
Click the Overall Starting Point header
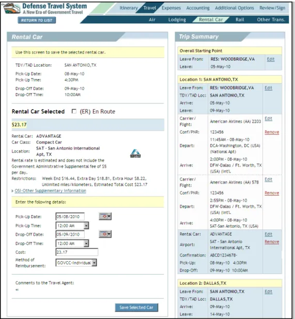(230, 51)
